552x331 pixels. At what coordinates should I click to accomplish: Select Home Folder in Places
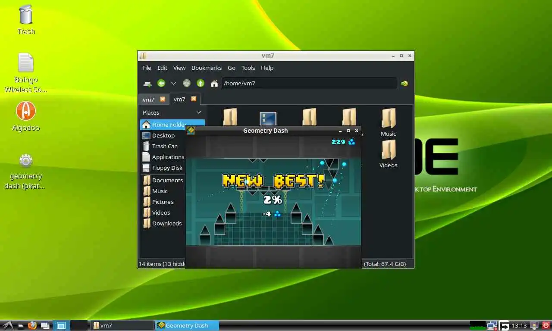tap(172, 125)
